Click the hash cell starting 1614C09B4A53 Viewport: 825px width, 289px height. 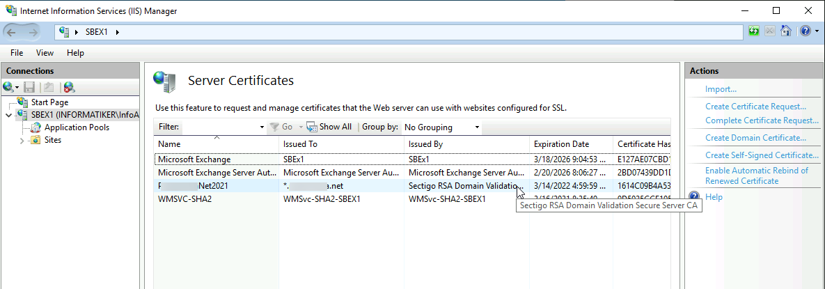(643, 186)
